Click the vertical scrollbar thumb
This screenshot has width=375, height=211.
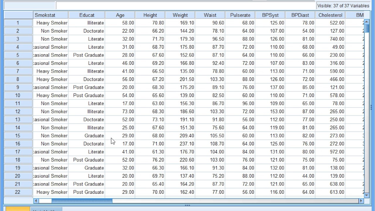[x=367, y=28]
